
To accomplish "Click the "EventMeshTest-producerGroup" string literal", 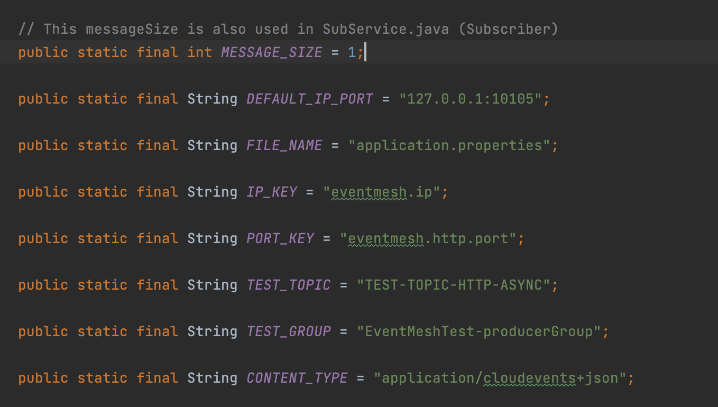I will coord(478,331).
